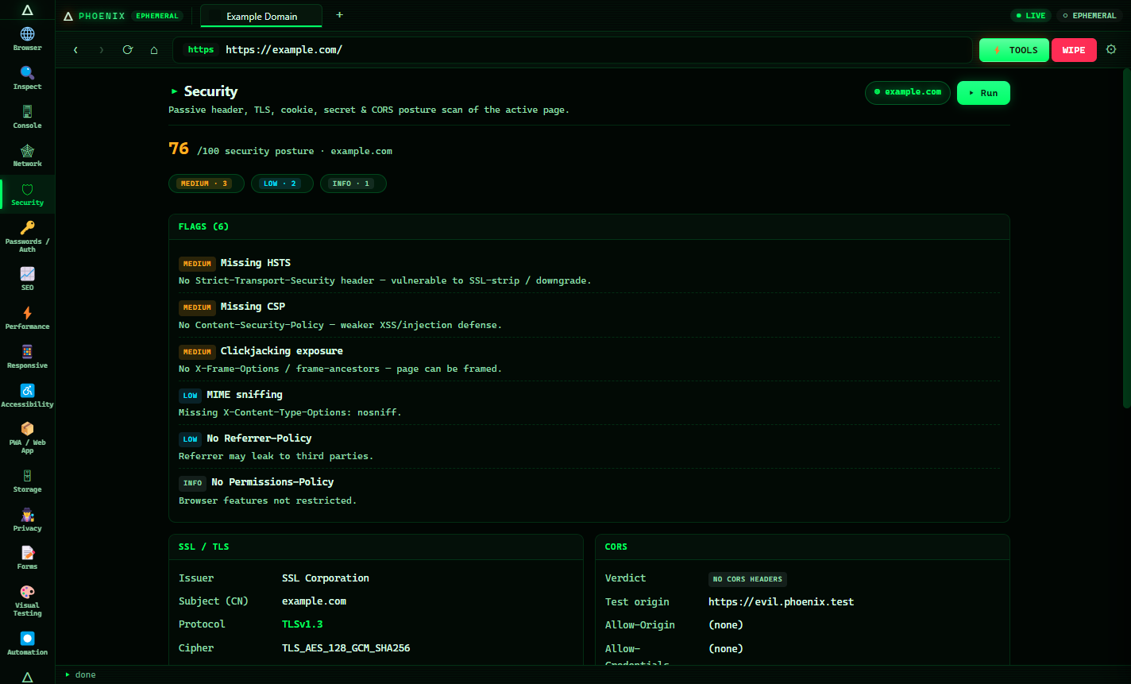Click the NO CORS HEADERS verdict badge
This screenshot has height=684, width=1131.
[747, 579]
